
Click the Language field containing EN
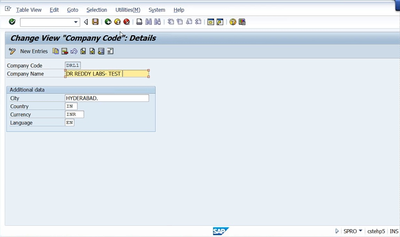point(70,123)
